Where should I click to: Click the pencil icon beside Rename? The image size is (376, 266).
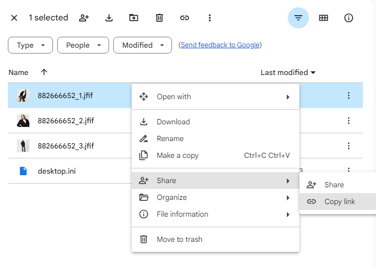[x=144, y=139]
